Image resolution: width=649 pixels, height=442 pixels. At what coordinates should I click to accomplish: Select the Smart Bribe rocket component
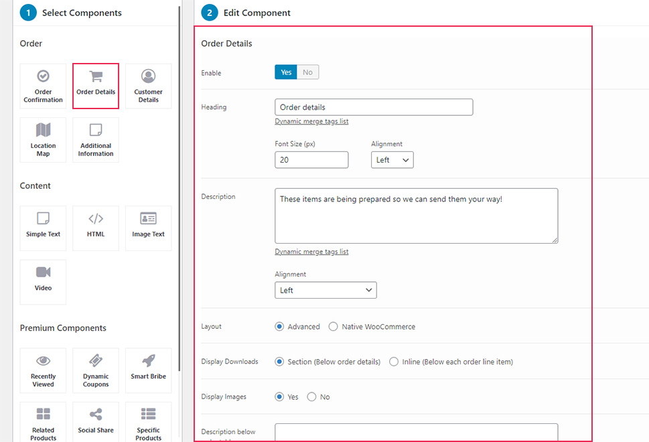point(148,370)
